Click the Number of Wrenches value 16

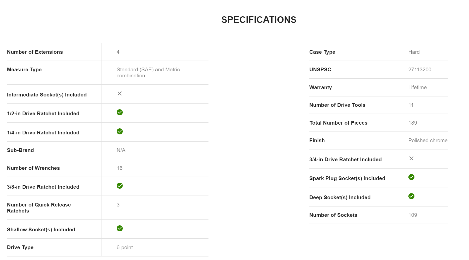119,168
